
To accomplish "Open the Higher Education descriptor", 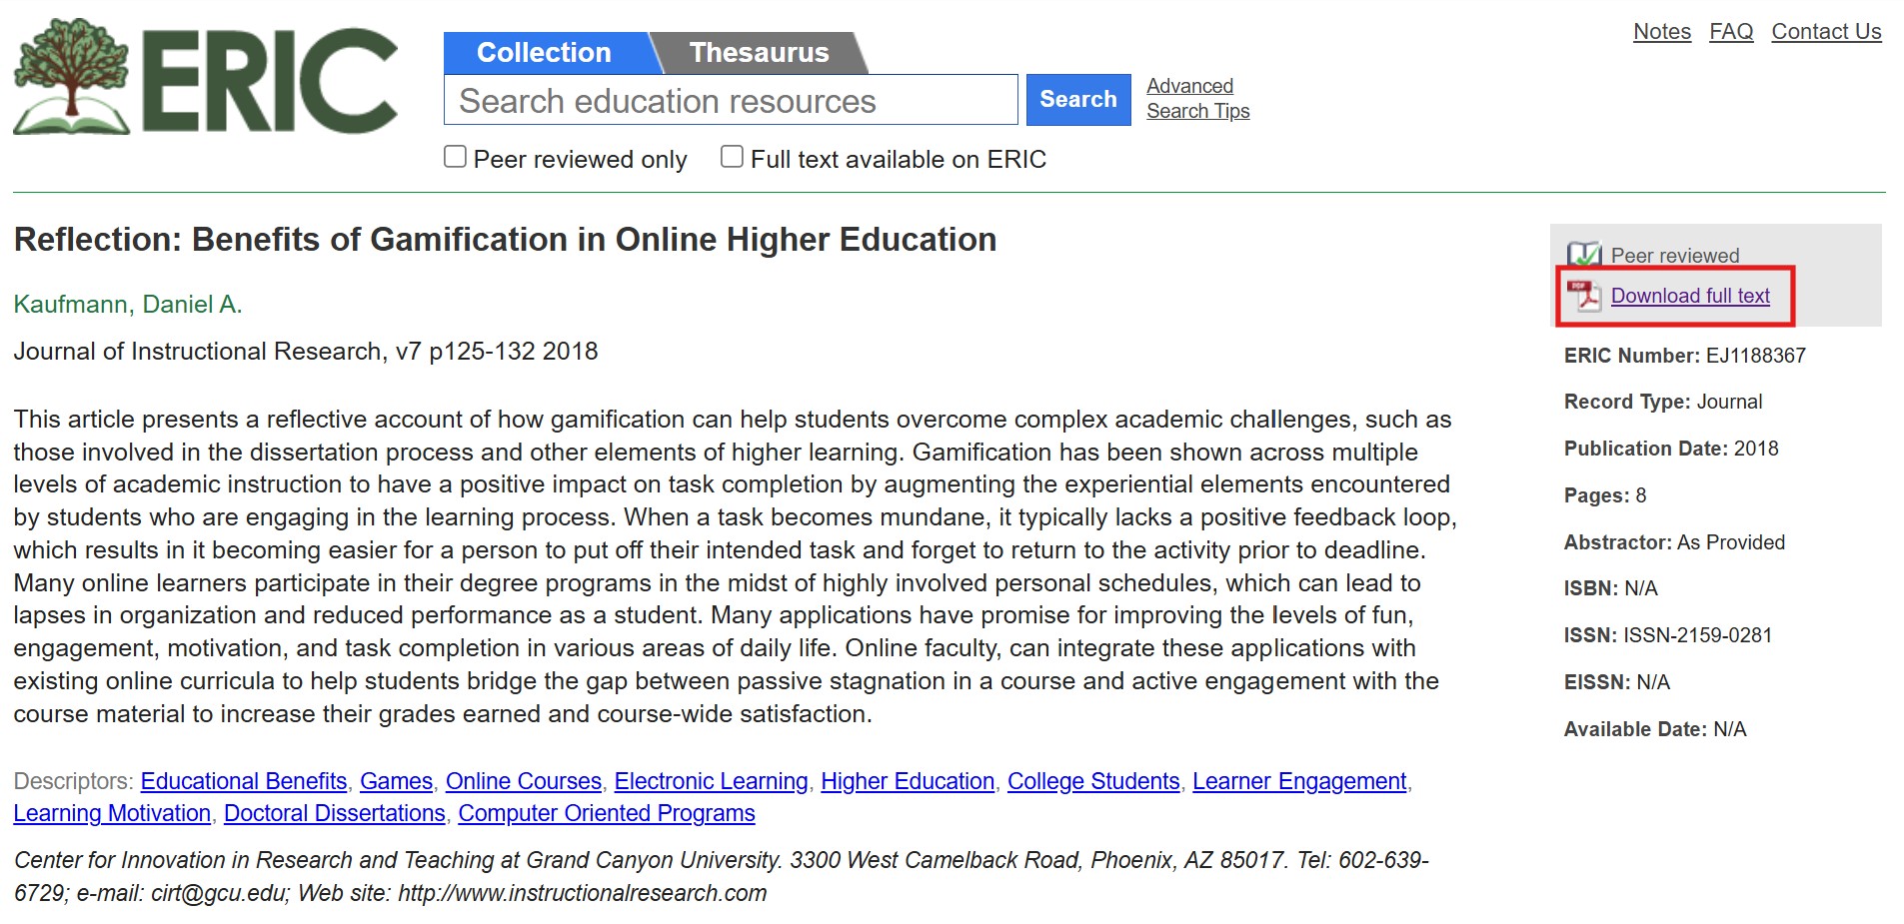I will [908, 781].
